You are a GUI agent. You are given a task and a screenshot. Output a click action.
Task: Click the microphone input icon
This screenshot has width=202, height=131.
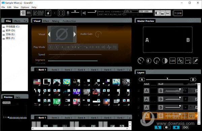[68, 13]
